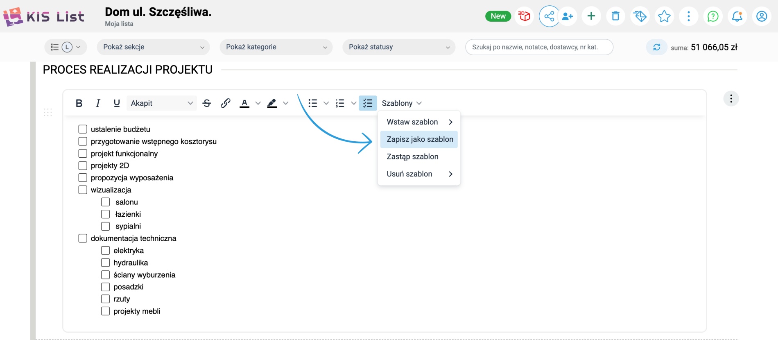Click the share list icon
Image resolution: width=778 pixels, height=340 pixels.
[x=549, y=16]
